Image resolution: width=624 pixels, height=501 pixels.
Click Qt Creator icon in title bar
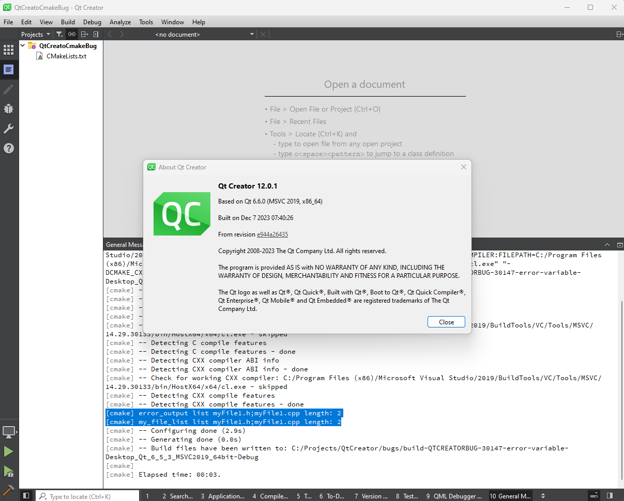8,7
